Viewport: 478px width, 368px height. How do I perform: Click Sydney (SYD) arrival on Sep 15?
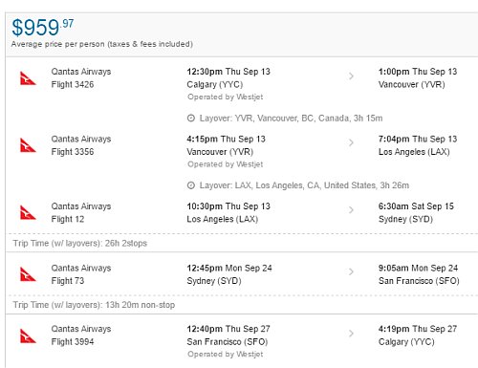pyautogui.click(x=405, y=219)
